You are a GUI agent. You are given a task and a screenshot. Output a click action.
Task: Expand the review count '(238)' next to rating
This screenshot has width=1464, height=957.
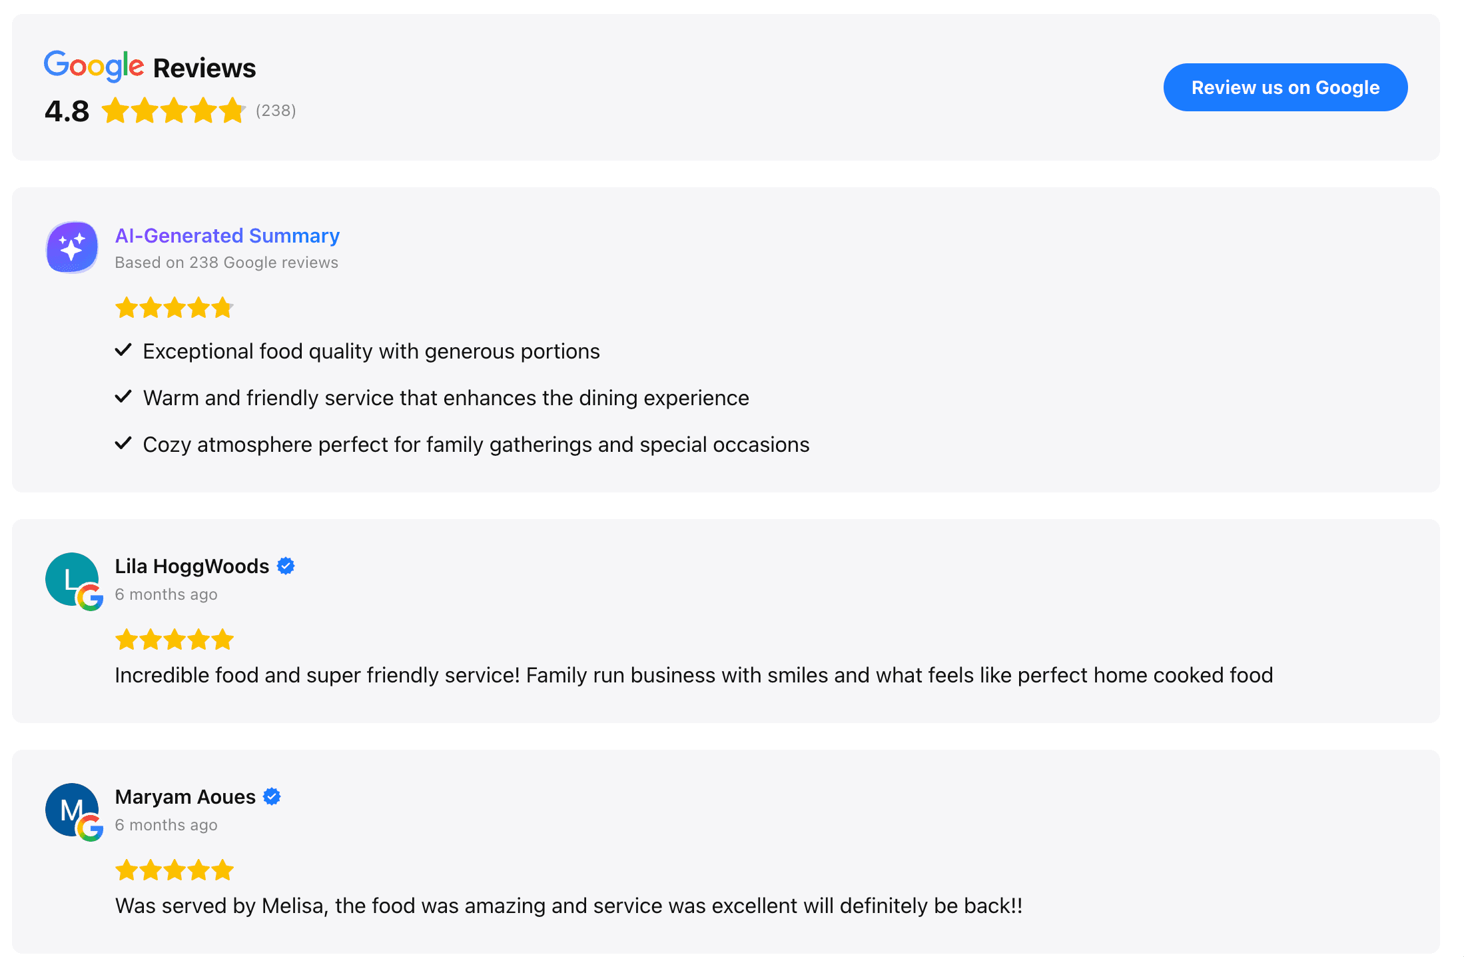(276, 111)
